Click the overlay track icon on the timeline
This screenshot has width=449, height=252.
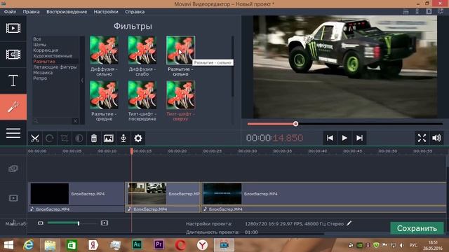[x=13, y=169]
